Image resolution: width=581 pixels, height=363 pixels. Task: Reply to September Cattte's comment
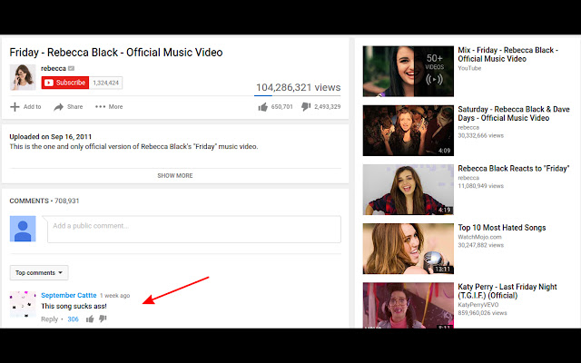click(49, 319)
